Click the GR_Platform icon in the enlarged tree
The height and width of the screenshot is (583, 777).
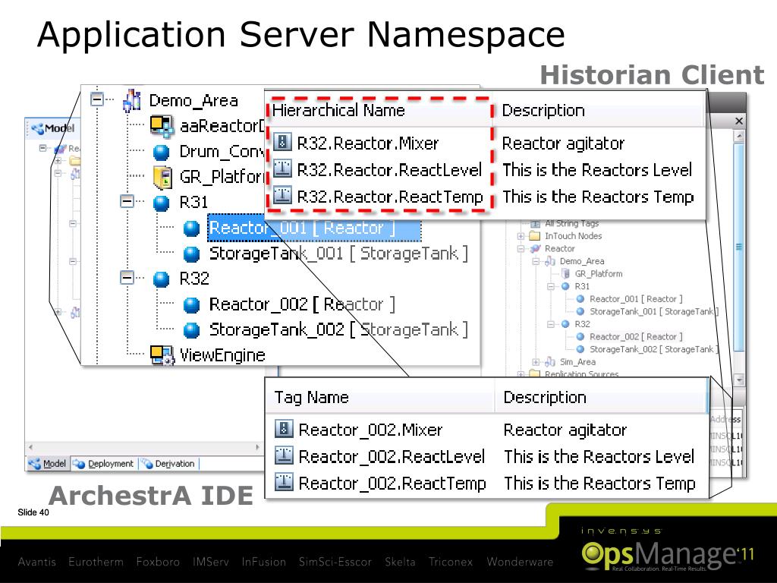(x=162, y=178)
